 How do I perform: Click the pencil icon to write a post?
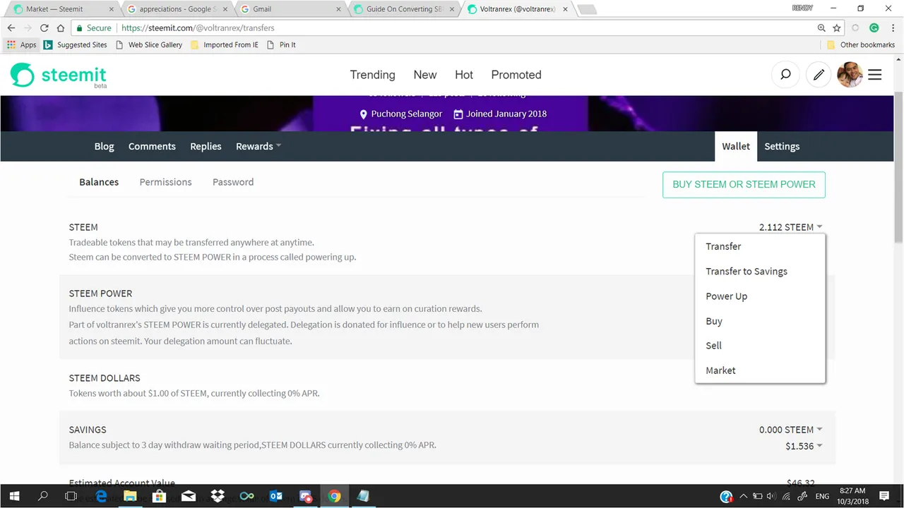819,75
